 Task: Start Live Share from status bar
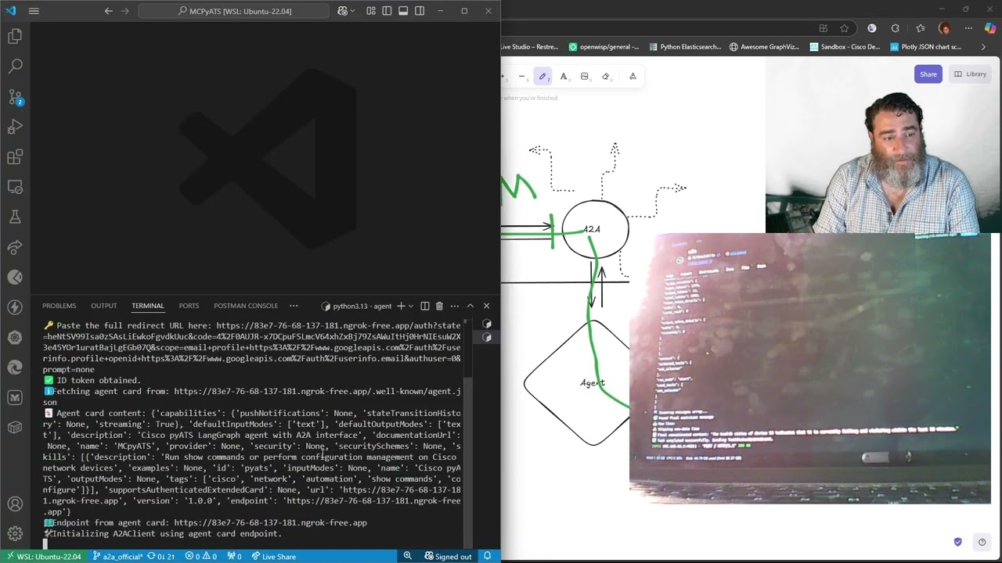pyautogui.click(x=274, y=556)
